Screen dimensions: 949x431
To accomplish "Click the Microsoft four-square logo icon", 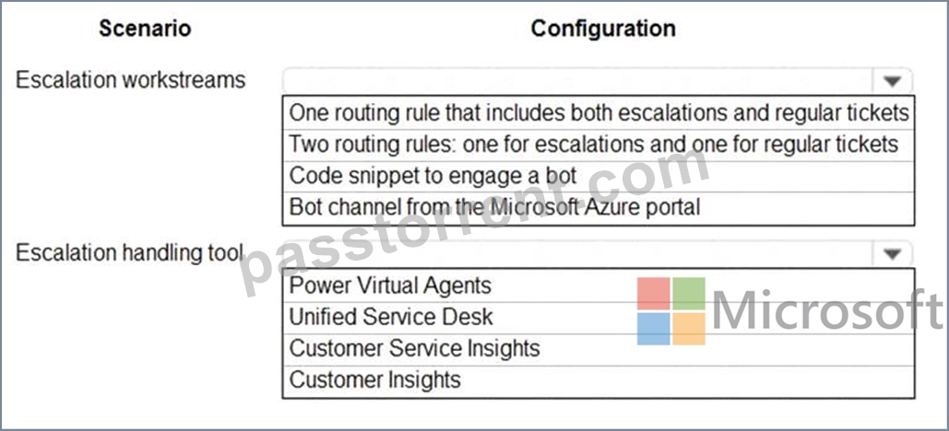I will click(x=671, y=310).
